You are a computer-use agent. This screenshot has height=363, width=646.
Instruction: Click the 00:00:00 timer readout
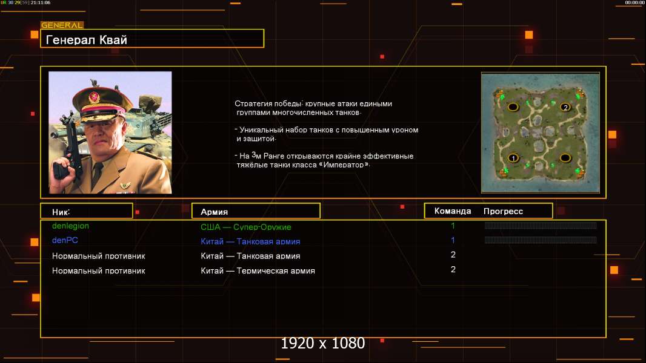pyautogui.click(x=634, y=2)
